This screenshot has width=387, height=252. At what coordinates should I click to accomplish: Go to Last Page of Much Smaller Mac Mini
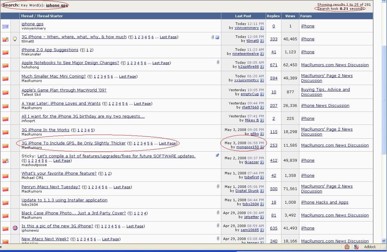click(x=127, y=77)
